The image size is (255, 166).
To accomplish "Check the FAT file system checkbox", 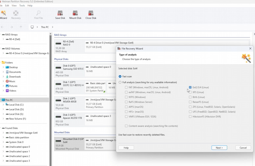I will pos(126,87).
